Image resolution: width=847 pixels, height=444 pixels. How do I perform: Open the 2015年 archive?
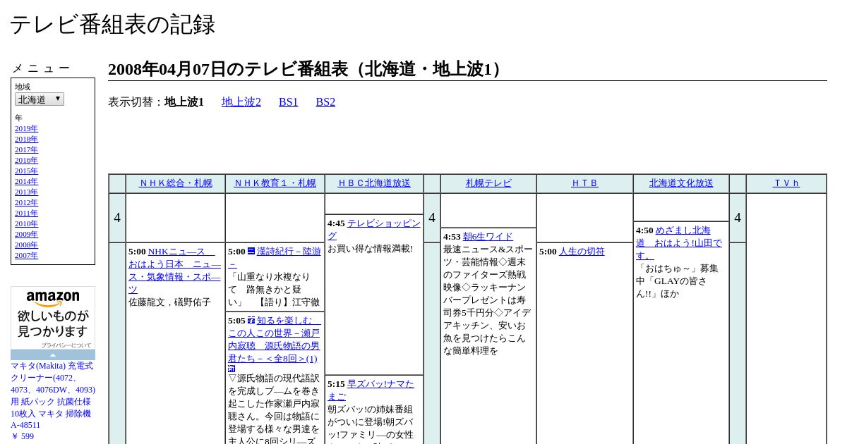pos(26,171)
